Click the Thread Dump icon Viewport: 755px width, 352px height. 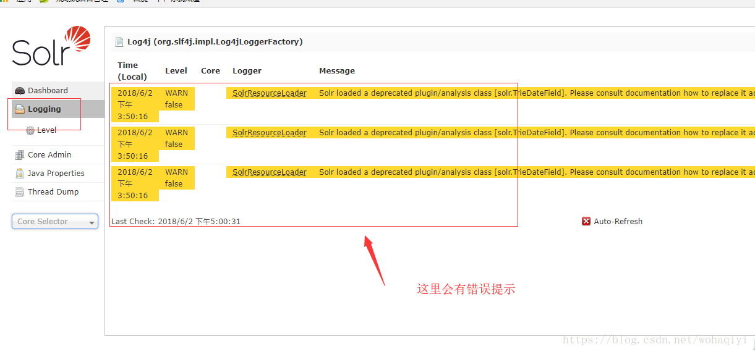coord(20,192)
